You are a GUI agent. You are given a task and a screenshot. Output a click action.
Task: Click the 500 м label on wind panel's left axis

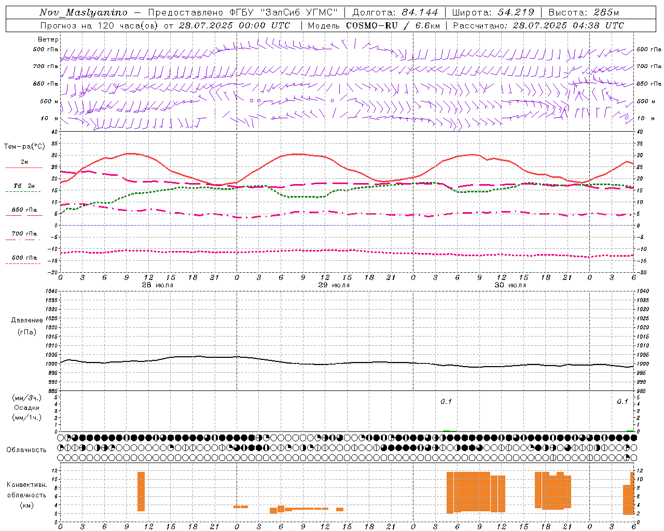[x=49, y=101]
